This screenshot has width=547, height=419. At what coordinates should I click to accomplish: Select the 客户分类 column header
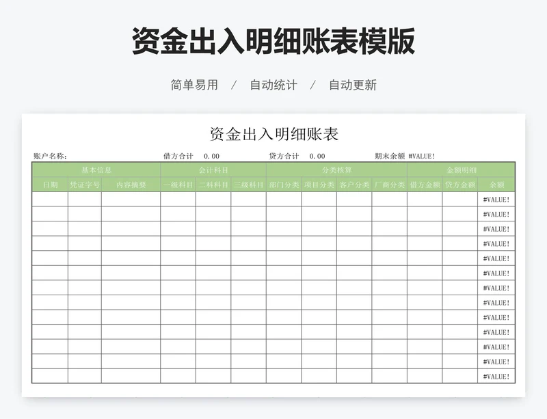point(354,185)
